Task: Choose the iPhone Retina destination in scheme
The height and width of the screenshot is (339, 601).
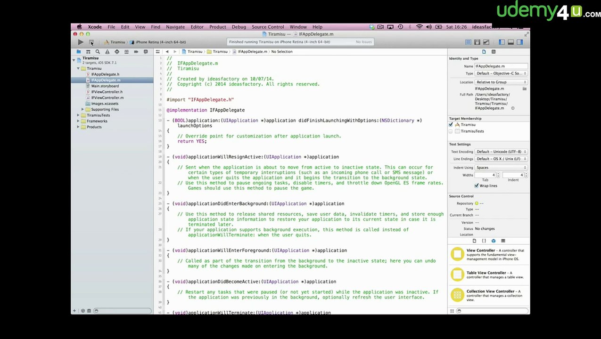Action: [x=157, y=42]
